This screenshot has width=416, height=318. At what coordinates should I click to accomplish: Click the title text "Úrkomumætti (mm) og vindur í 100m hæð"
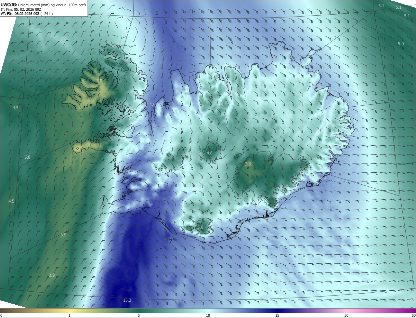pos(52,5)
